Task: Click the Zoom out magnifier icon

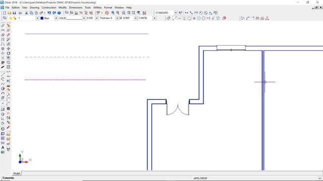Action: click(118, 13)
